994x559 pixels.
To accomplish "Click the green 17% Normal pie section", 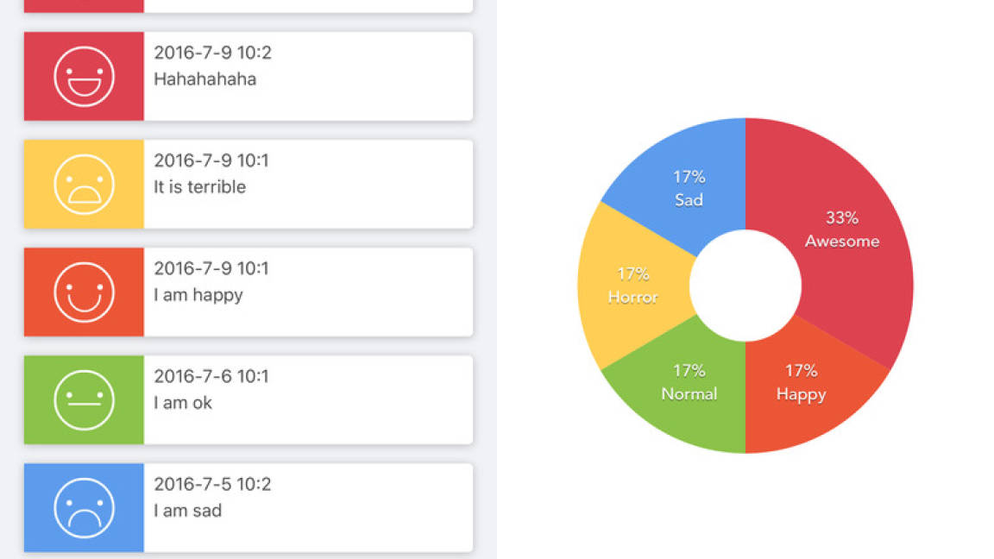I will (x=690, y=384).
